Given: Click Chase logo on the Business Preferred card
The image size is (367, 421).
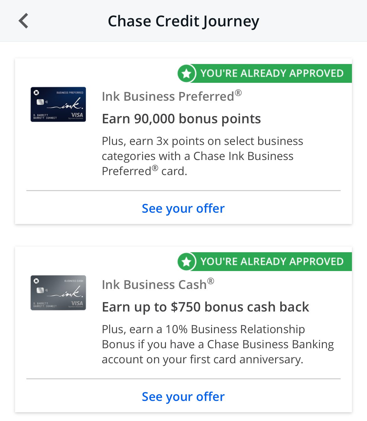Looking at the screenshot, I should pos(36,93).
